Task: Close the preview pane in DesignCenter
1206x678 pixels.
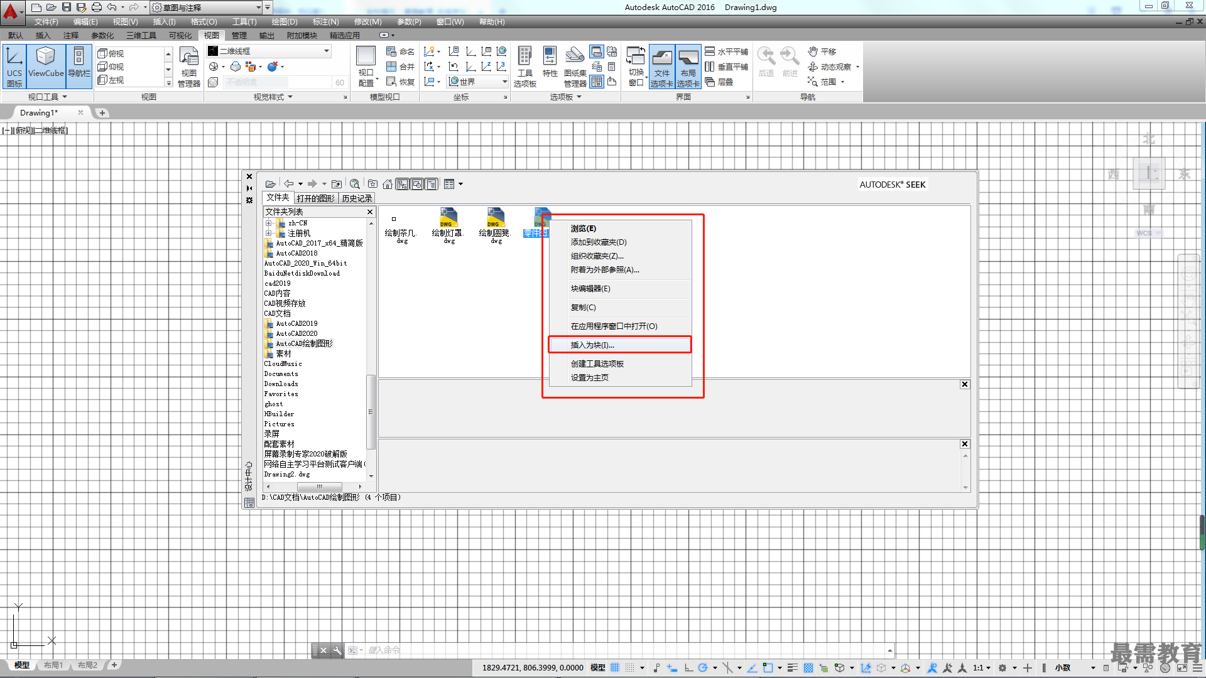Action: tap(965, 384)
